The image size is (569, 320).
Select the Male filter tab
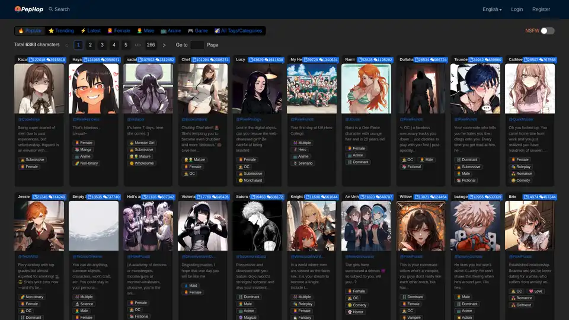[145, 31]
